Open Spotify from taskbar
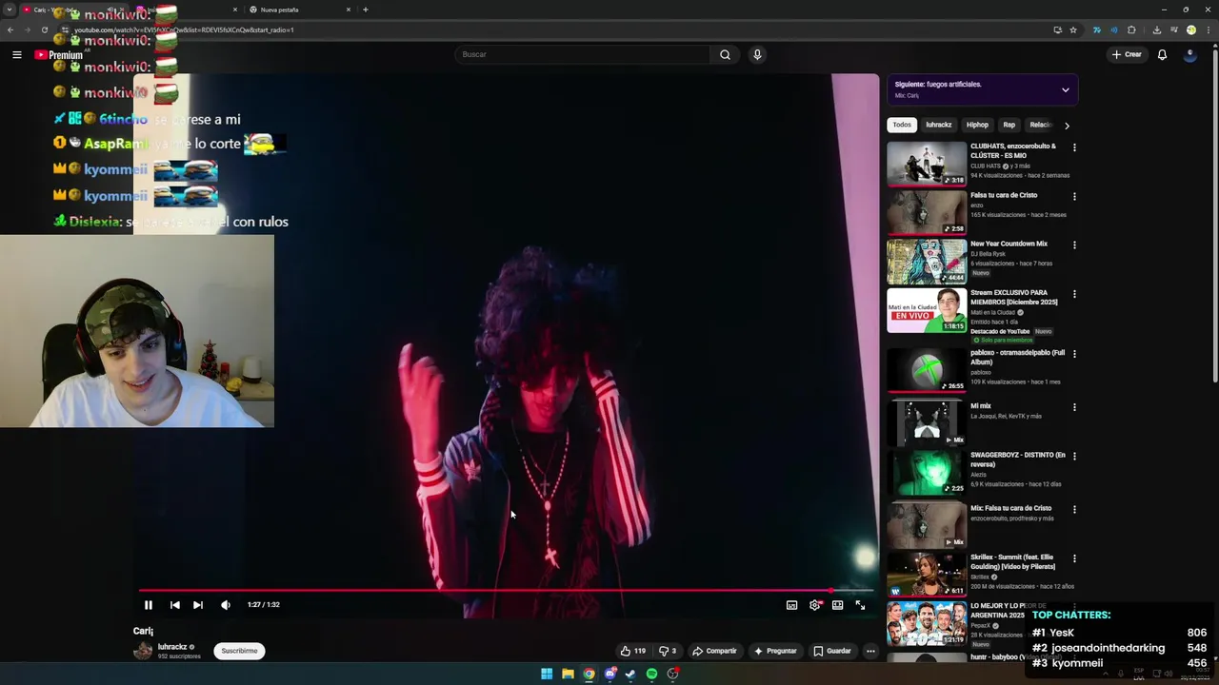1219x685 pixels. tap(651, 674)
